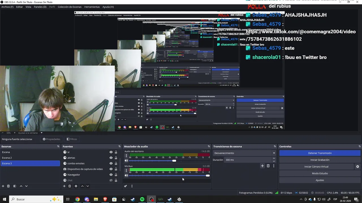Move source up in Fuentes list
The width and height of the screenshot is (362, 203).
82,186
